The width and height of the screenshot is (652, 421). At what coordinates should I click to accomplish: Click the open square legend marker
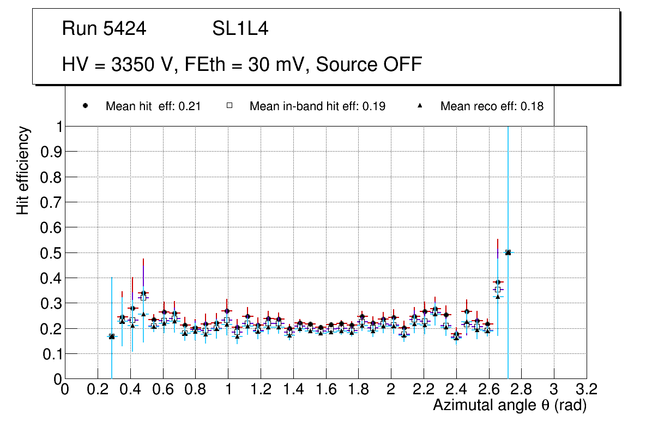230,106
